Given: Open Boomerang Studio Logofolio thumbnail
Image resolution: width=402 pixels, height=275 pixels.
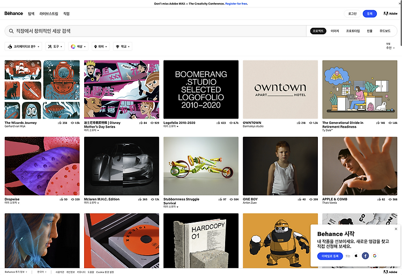Looking at the screenshot, I should pos(201,90).
